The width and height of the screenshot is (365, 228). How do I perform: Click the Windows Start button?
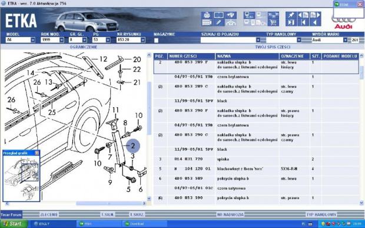point(14,224)
